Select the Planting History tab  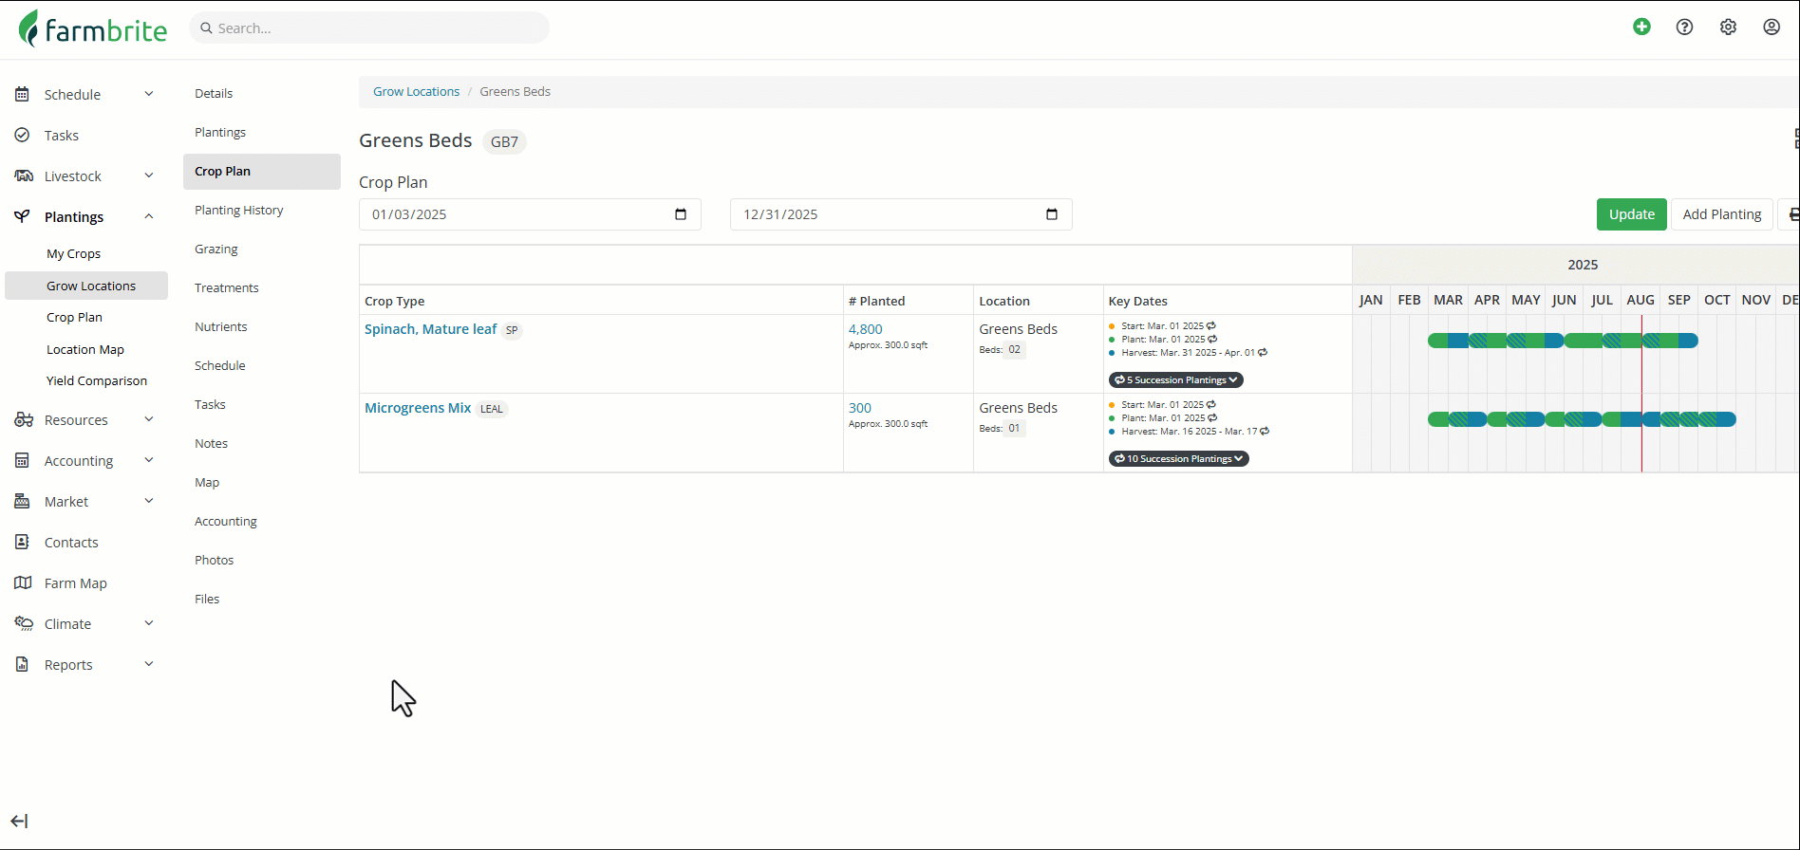[x=239, y=210]
